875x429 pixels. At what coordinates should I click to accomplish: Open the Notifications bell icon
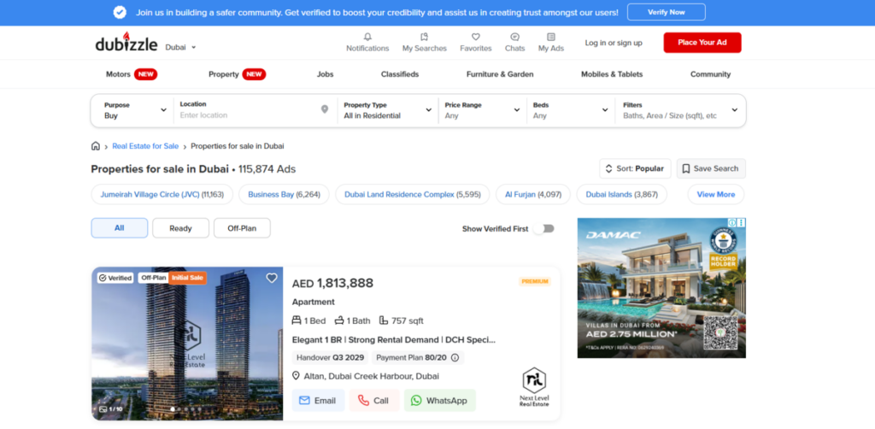[x=367, y=37]
